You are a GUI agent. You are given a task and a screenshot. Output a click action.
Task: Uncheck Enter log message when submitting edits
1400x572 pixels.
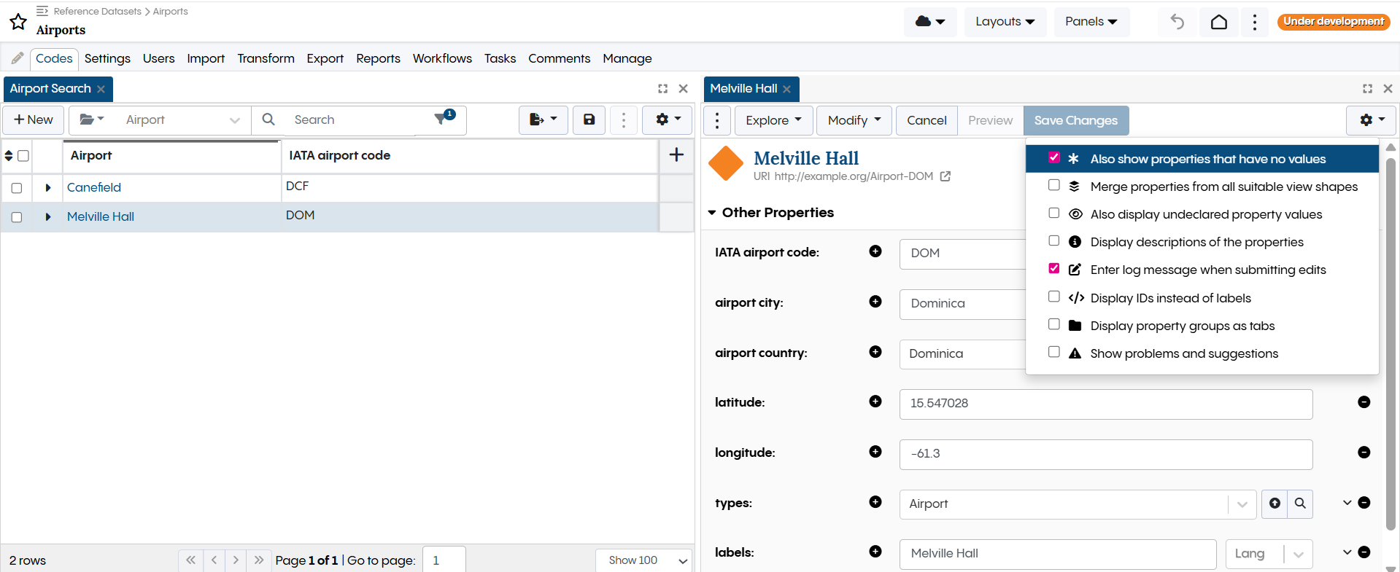1053,269
